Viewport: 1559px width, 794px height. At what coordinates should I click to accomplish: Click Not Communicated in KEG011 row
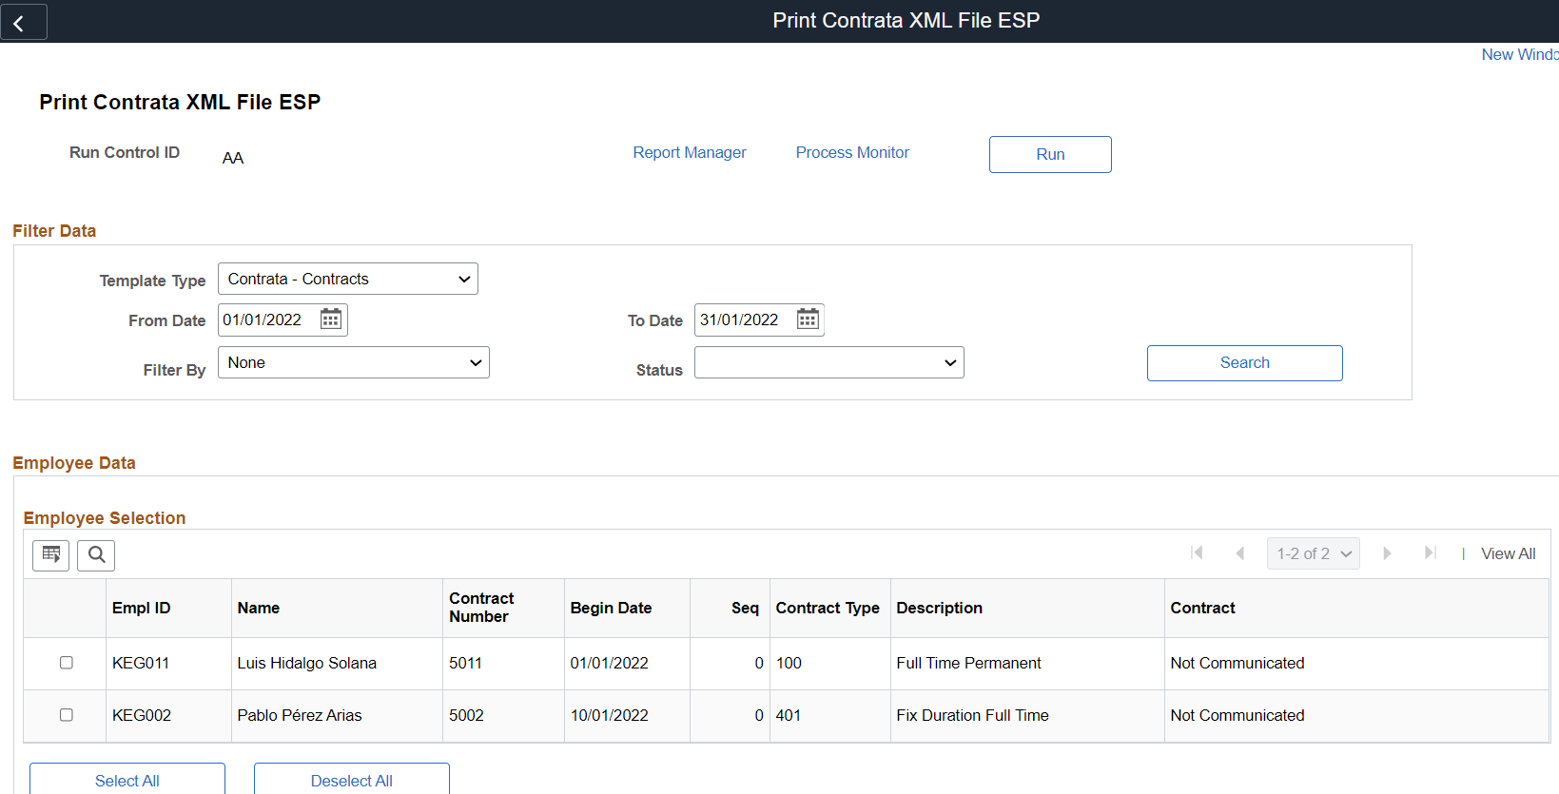pyautogui.click(x=1237, y=663)
